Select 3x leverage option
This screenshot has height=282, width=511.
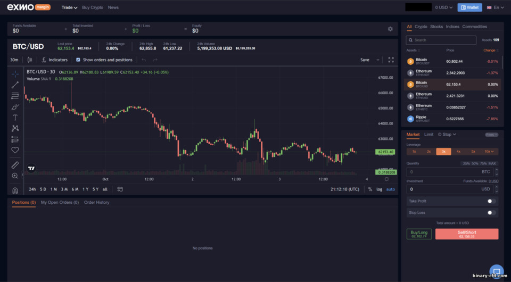pyautogui.click(x=443, y=152)
